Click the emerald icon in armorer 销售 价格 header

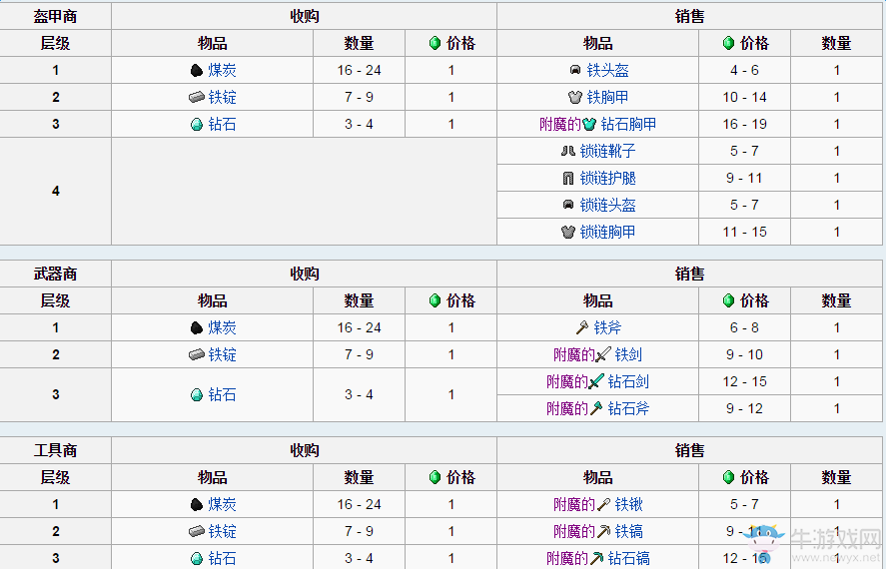(x=728, y=44)
